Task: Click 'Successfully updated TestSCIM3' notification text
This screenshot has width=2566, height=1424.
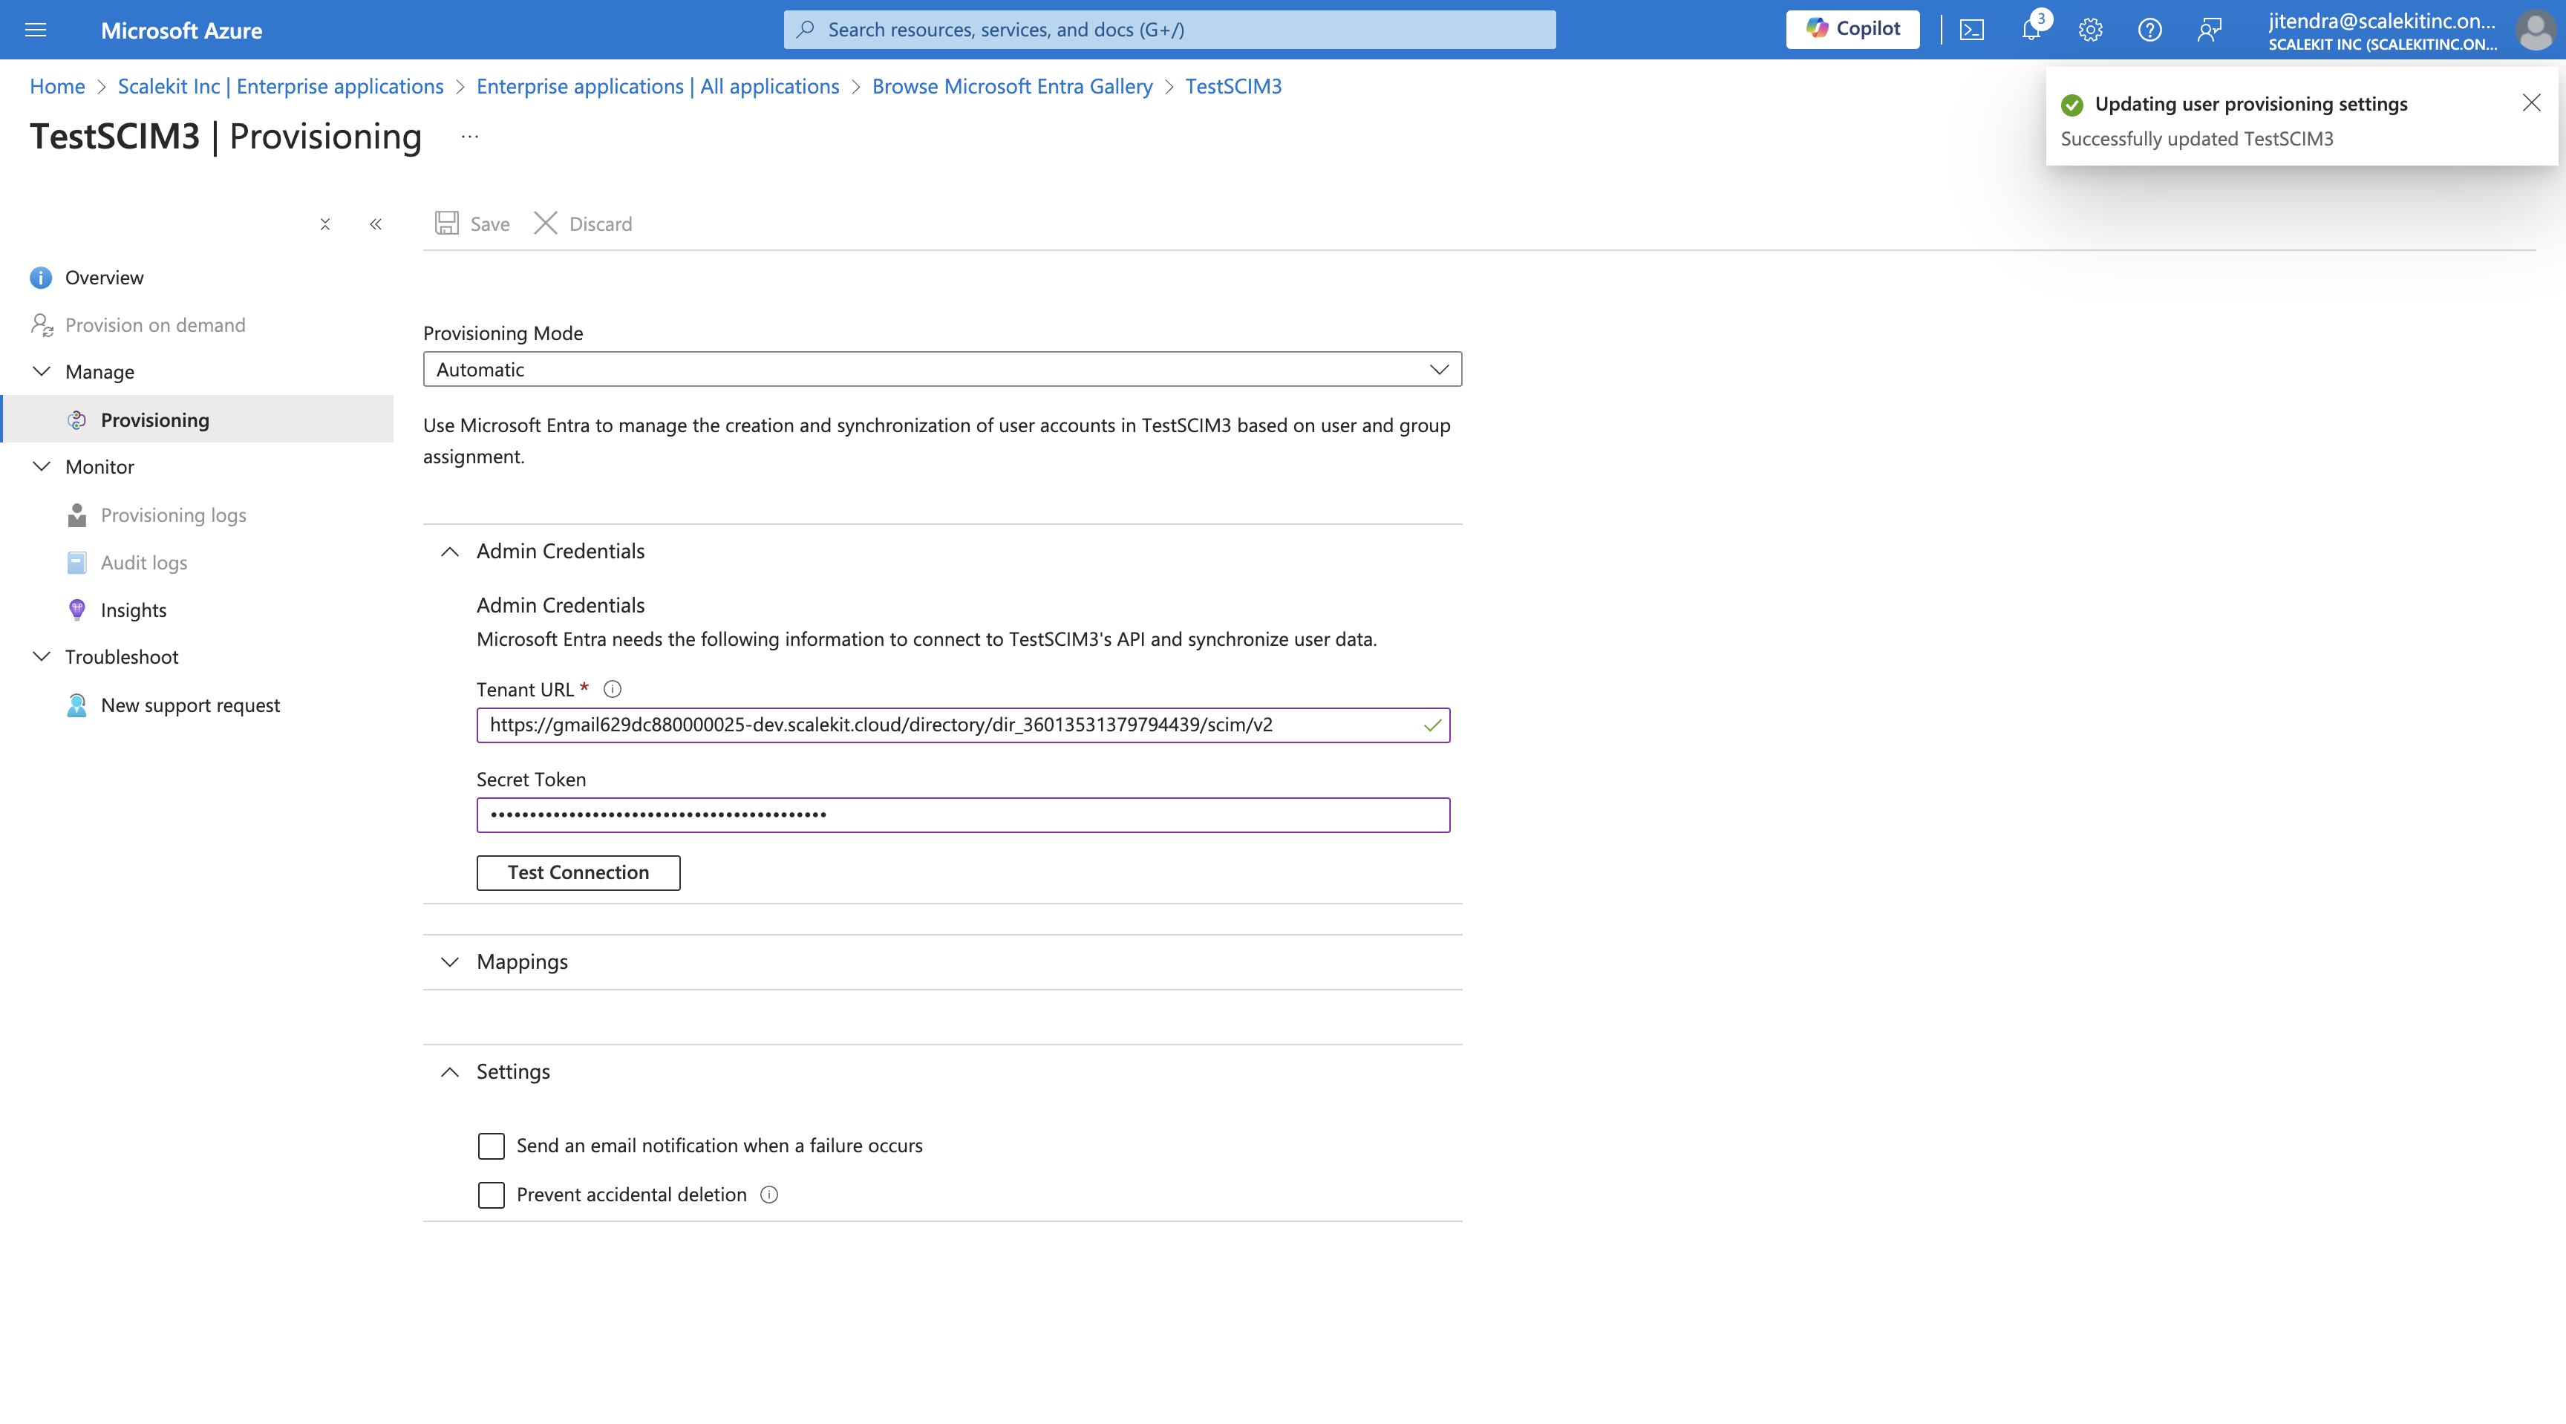Action: [x=2196, y=138]
